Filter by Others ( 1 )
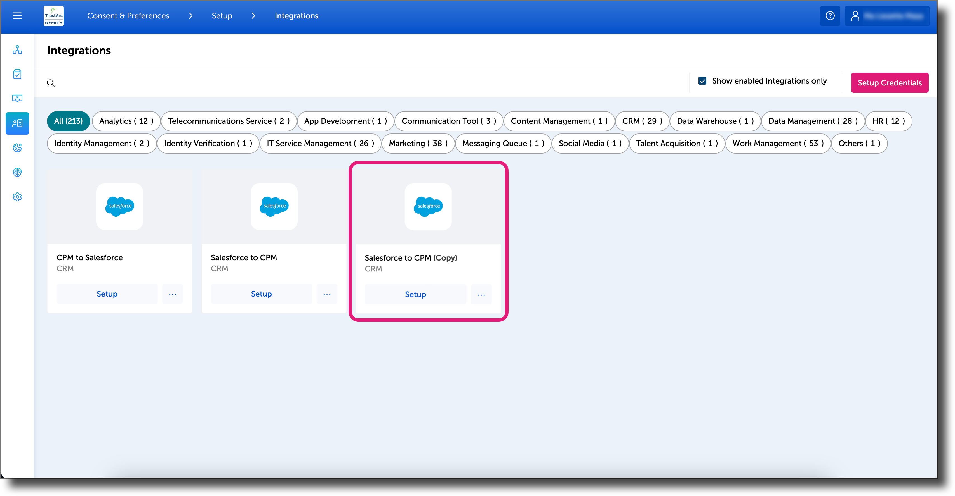The width and height of the screenshot is (955, 496). pyautogui.click(x=859, y=144)
